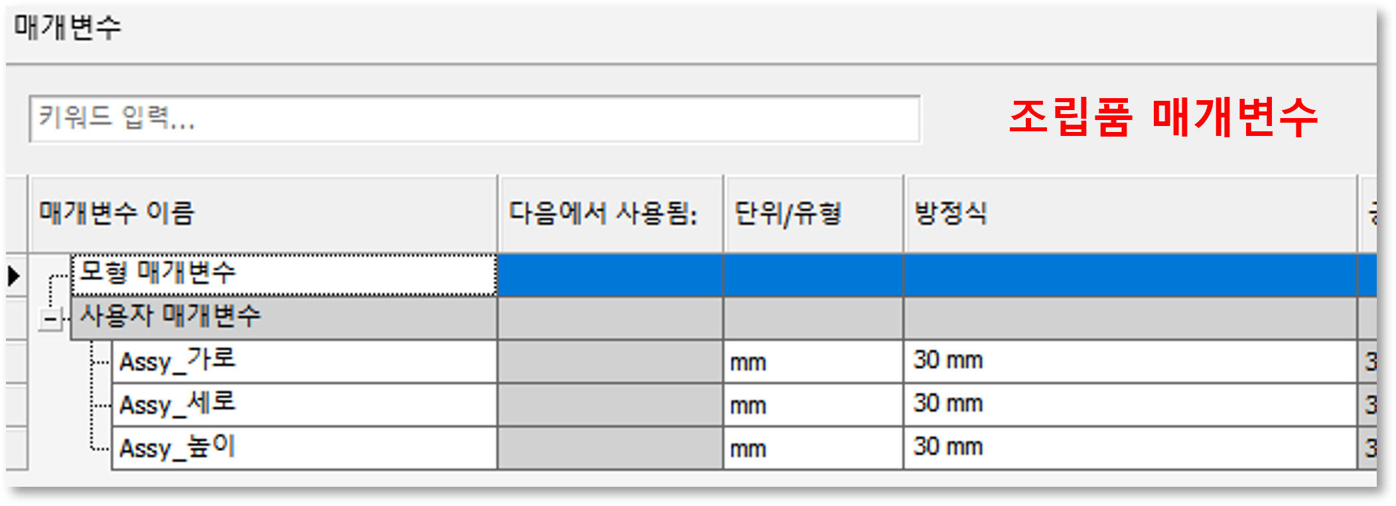Sort by the 다음에서 사용됨 column header
This screenshot has width=1396, height=506.
pos(609,214)
